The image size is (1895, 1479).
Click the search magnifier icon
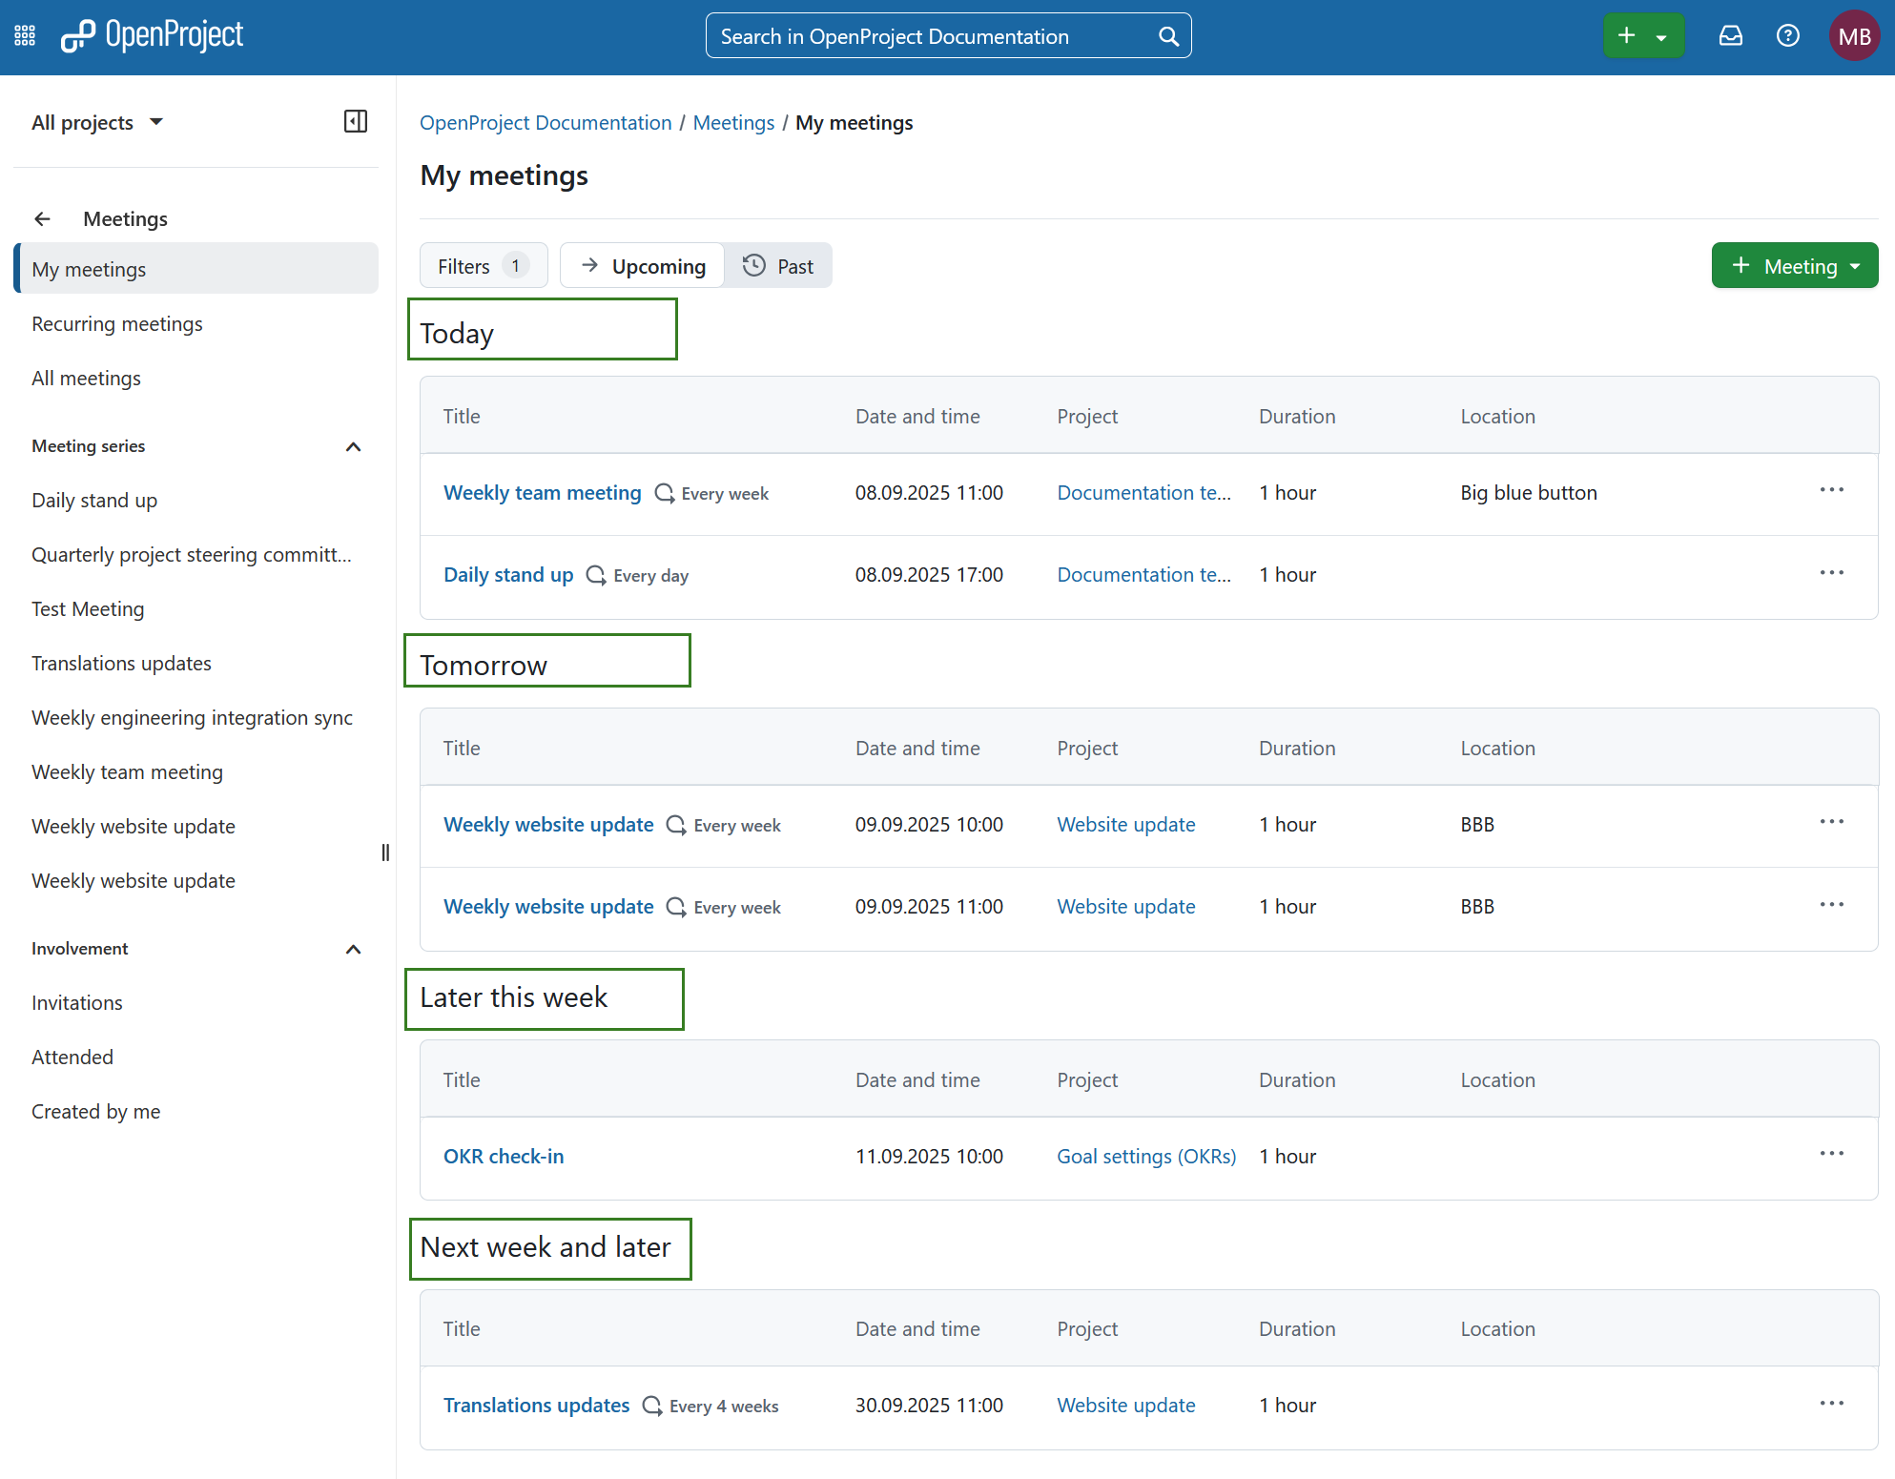1167,35
